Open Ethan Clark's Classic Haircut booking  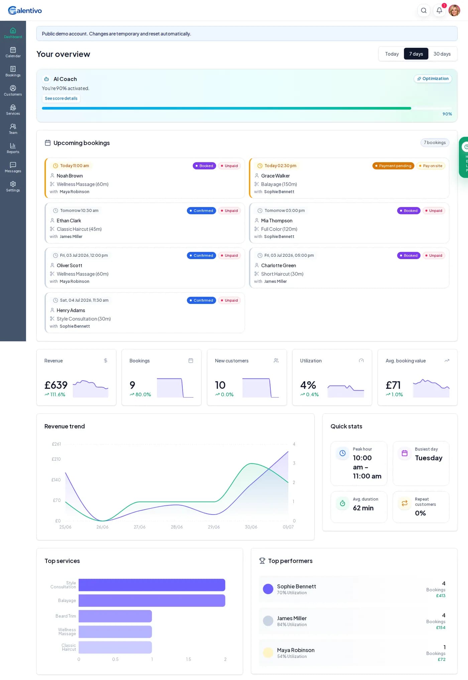[x=145, y=223]
